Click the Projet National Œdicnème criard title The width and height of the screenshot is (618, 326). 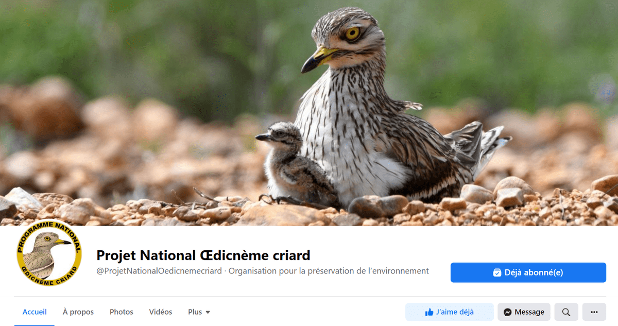click(x=203, y=255)
